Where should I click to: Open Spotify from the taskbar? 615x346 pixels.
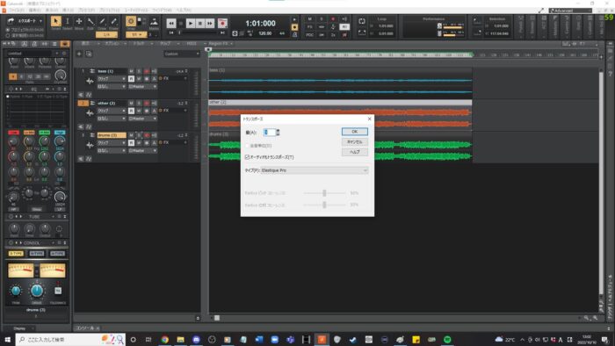(x=447, y=339)
